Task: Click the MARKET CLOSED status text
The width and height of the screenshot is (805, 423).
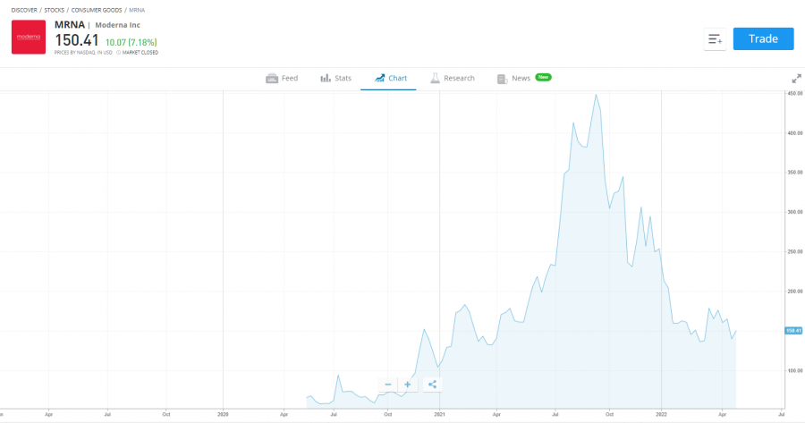Action: [x=140, y=53]
